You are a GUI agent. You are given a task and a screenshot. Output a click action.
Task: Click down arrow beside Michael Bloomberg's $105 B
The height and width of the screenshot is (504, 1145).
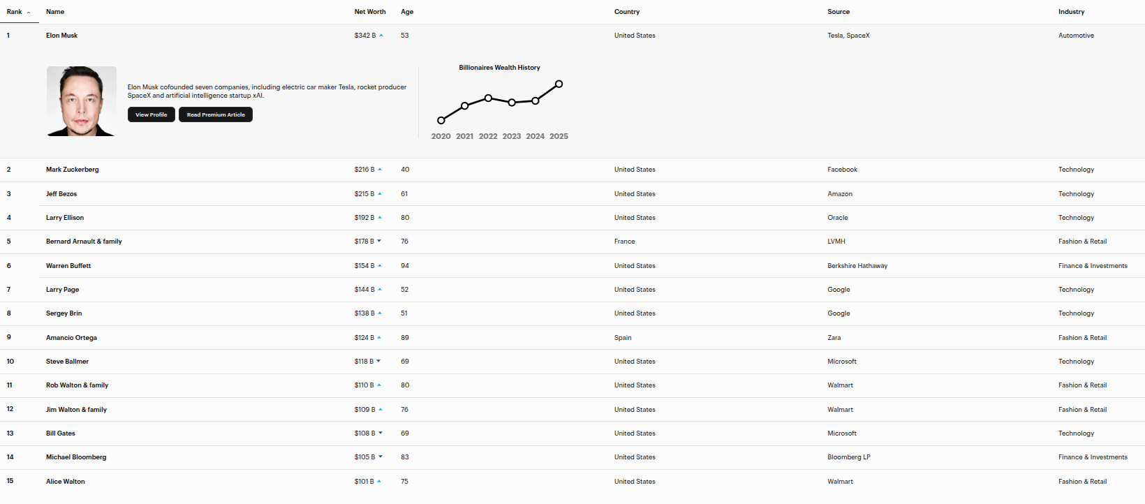381,457
